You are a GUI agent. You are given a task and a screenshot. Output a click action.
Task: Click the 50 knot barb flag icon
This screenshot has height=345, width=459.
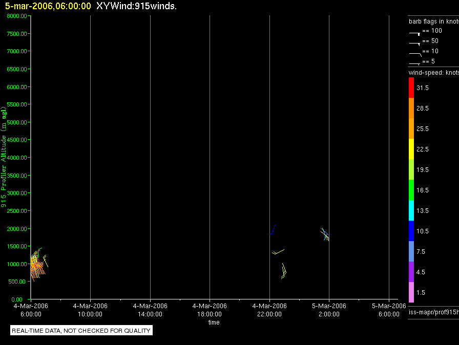pyautogui.click(x=414, y=44)
